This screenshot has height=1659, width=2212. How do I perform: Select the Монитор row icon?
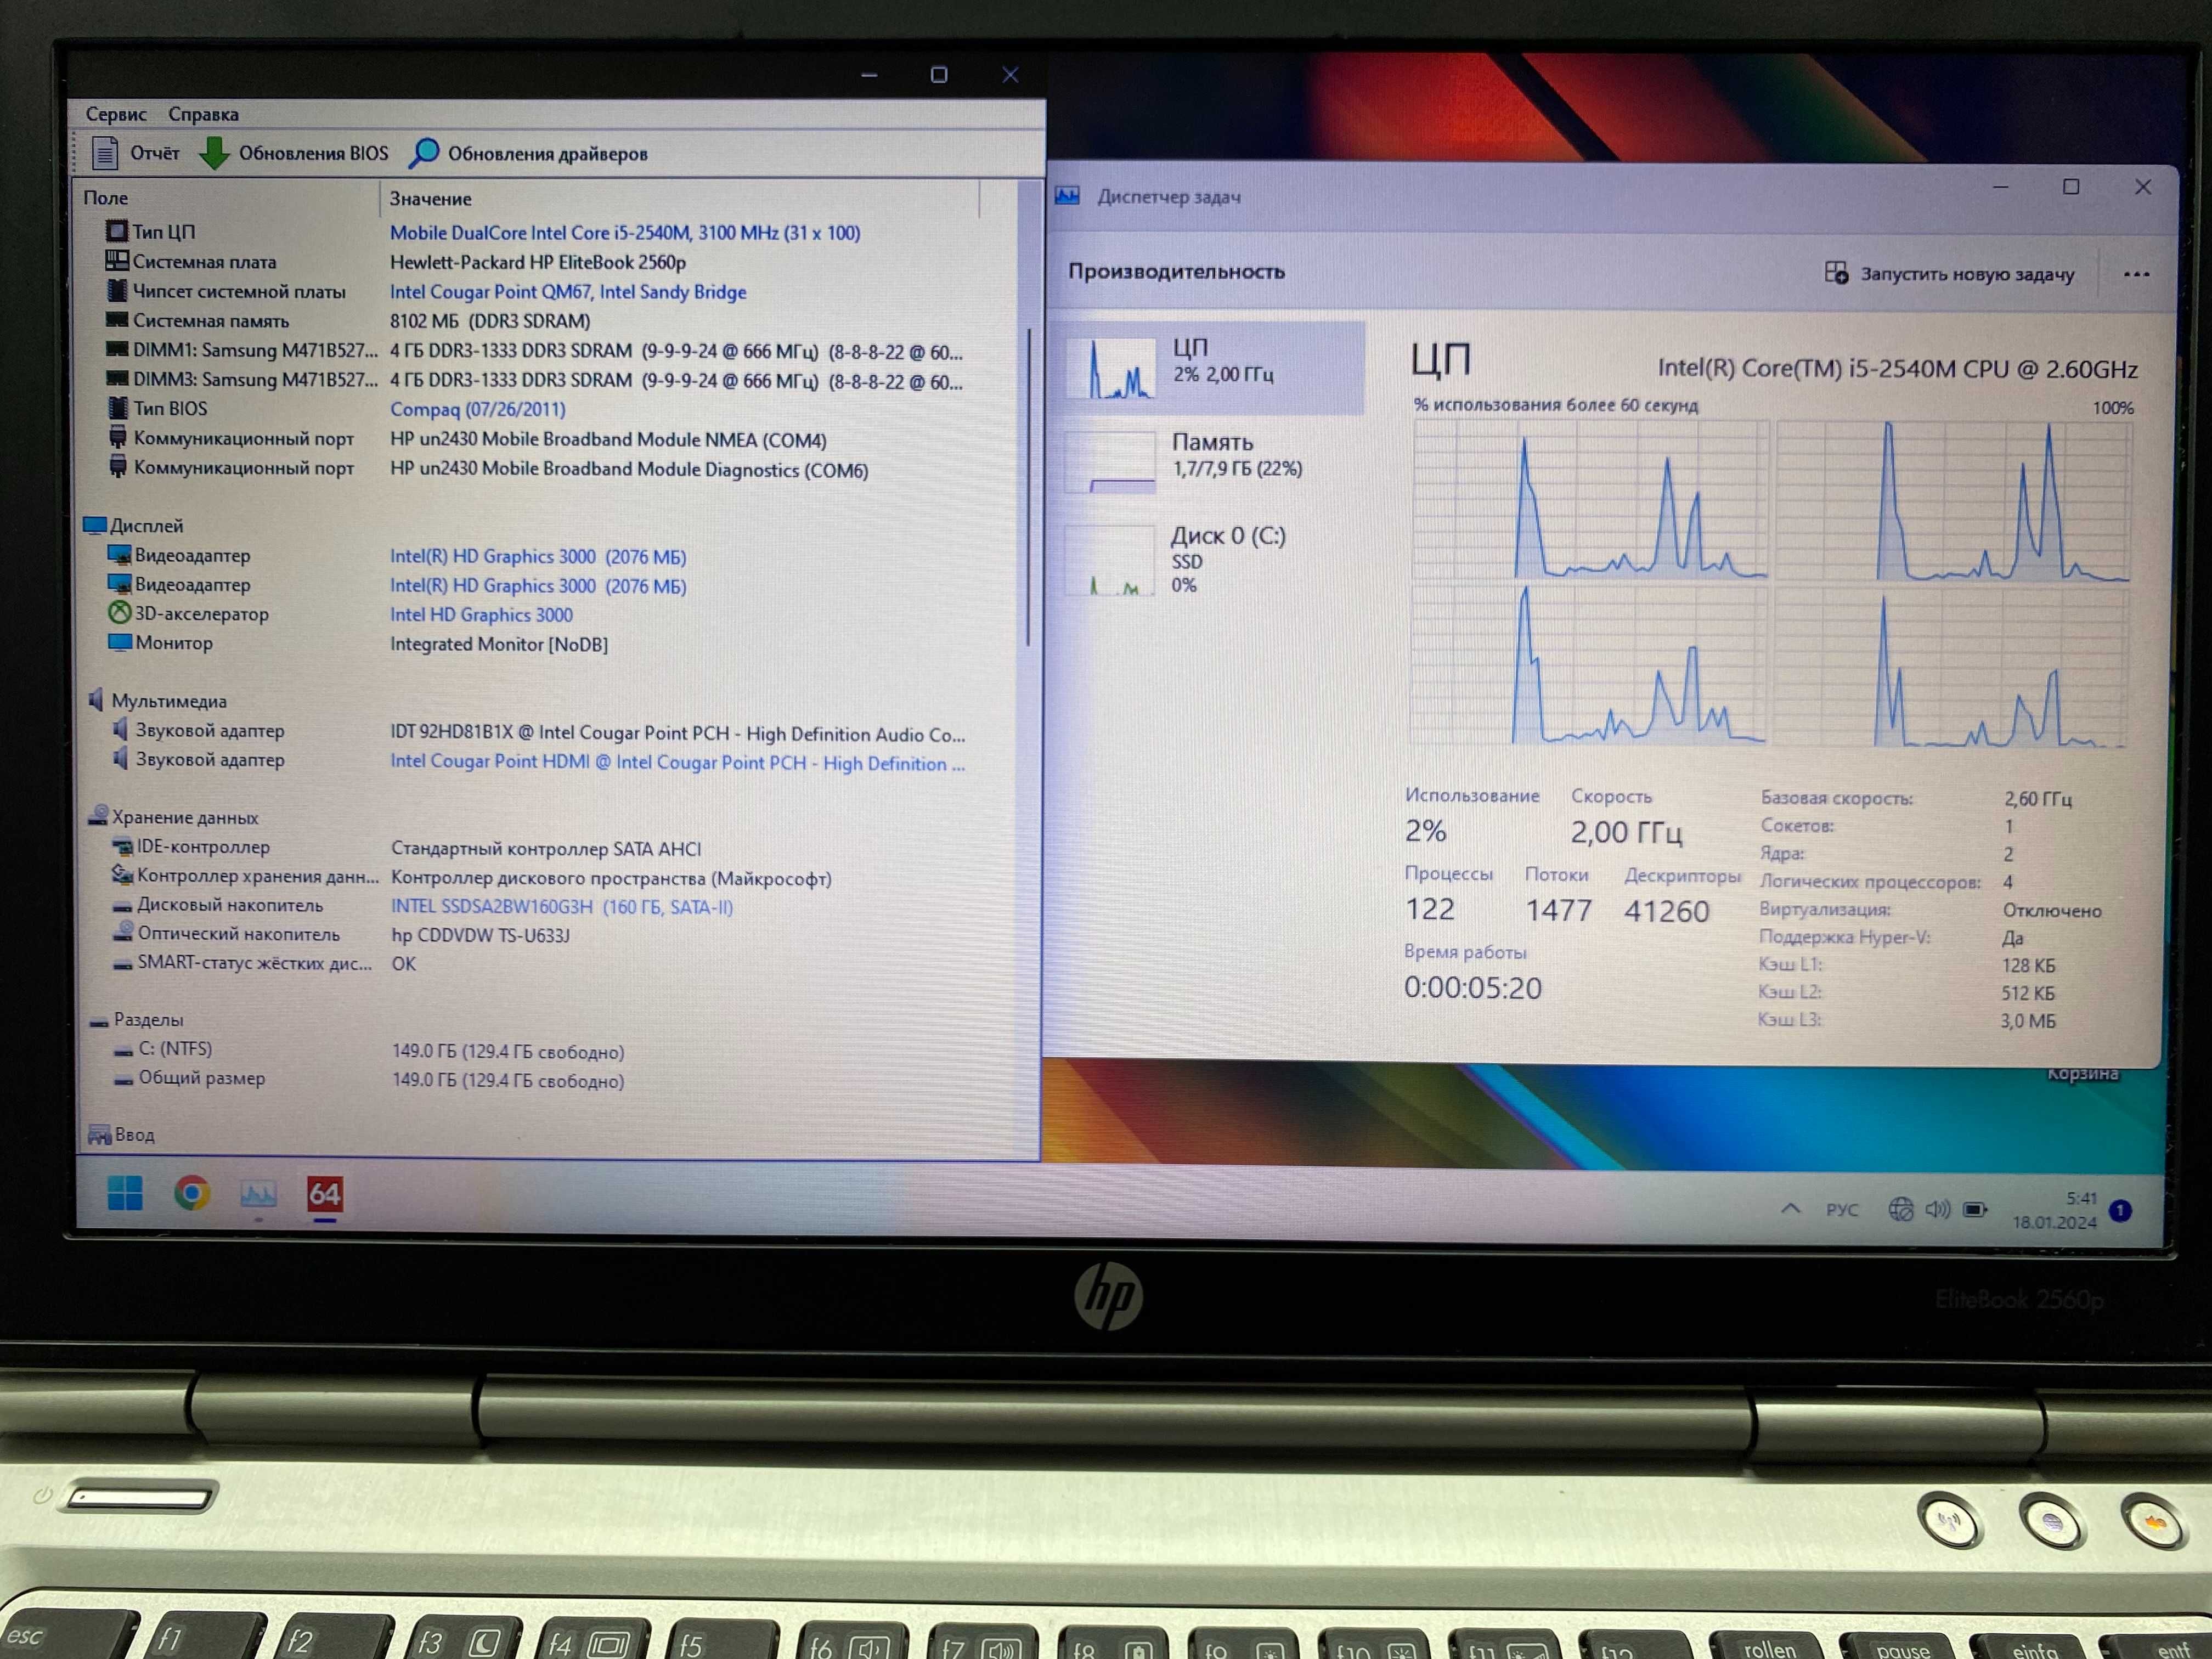pyautogui.click(x=119, y=642)
